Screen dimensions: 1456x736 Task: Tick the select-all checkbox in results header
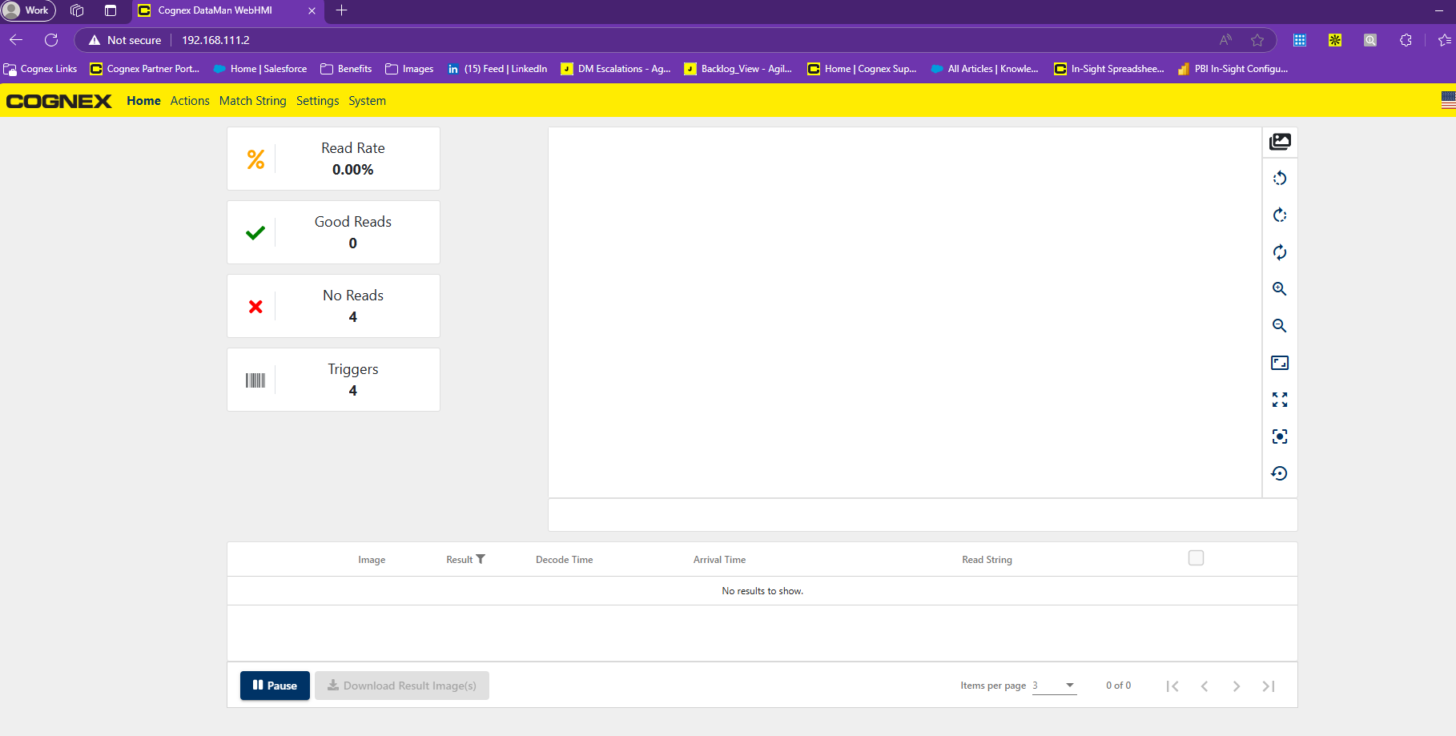(1196, 558)
